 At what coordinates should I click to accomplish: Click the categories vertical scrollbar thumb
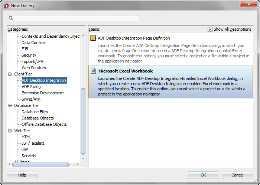(x=83, y=121)
